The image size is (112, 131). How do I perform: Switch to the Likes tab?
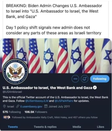(x=100, y=127)
